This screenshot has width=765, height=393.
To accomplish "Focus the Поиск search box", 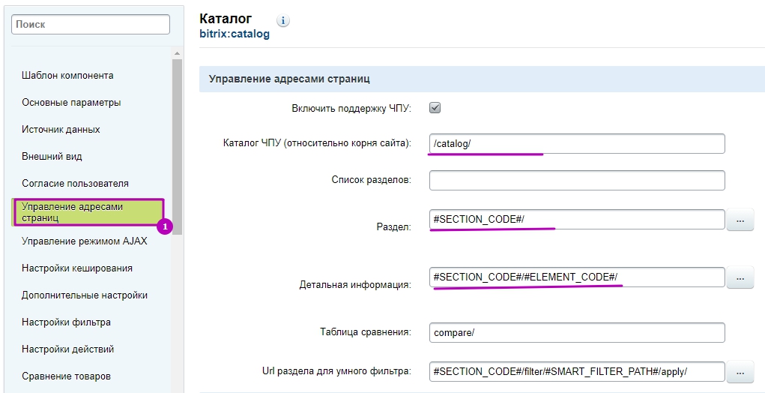I will point(91,25).
